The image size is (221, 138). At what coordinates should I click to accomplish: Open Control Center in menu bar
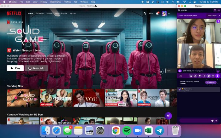pyautogui.click(x=194, y=2)
